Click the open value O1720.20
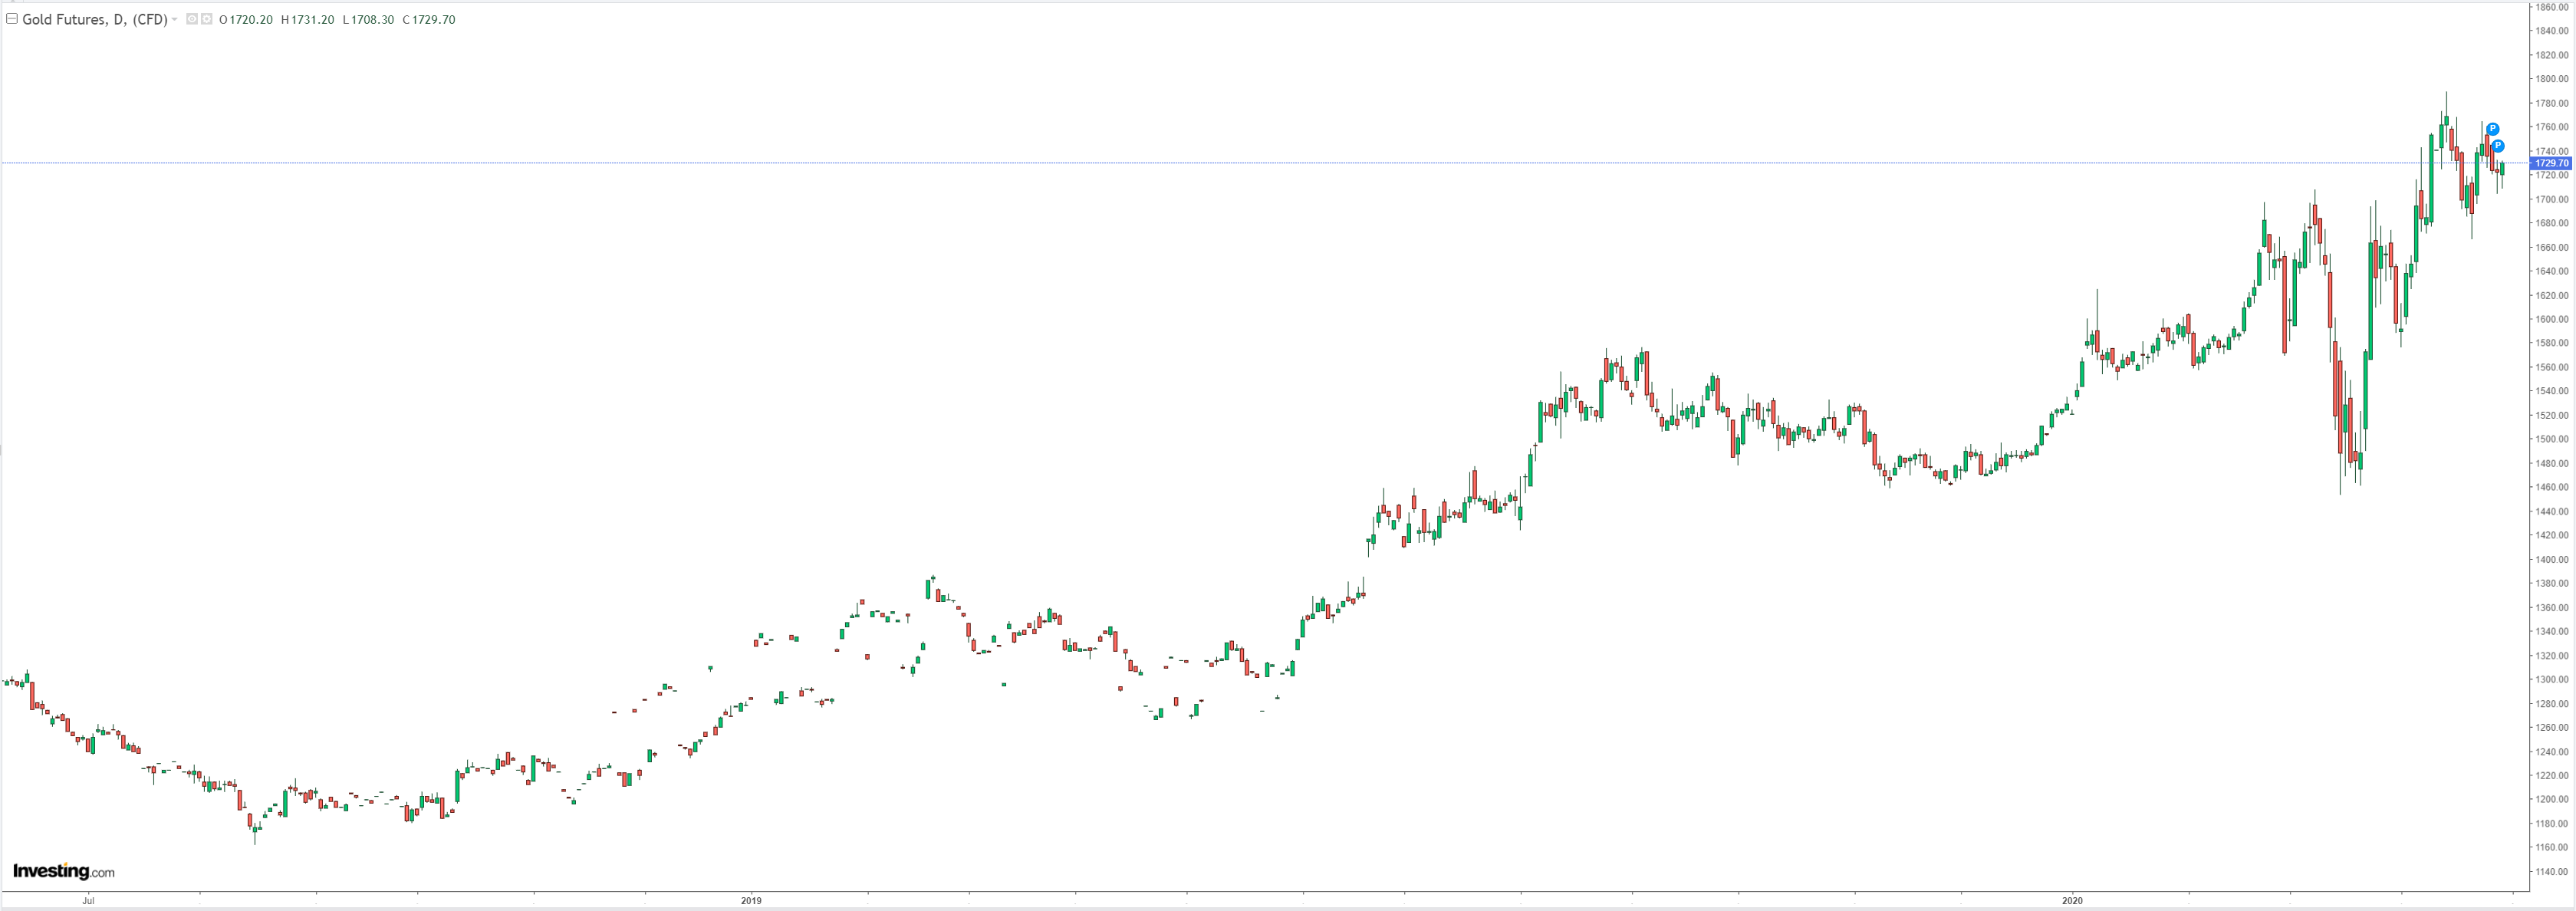 point(246,20)
